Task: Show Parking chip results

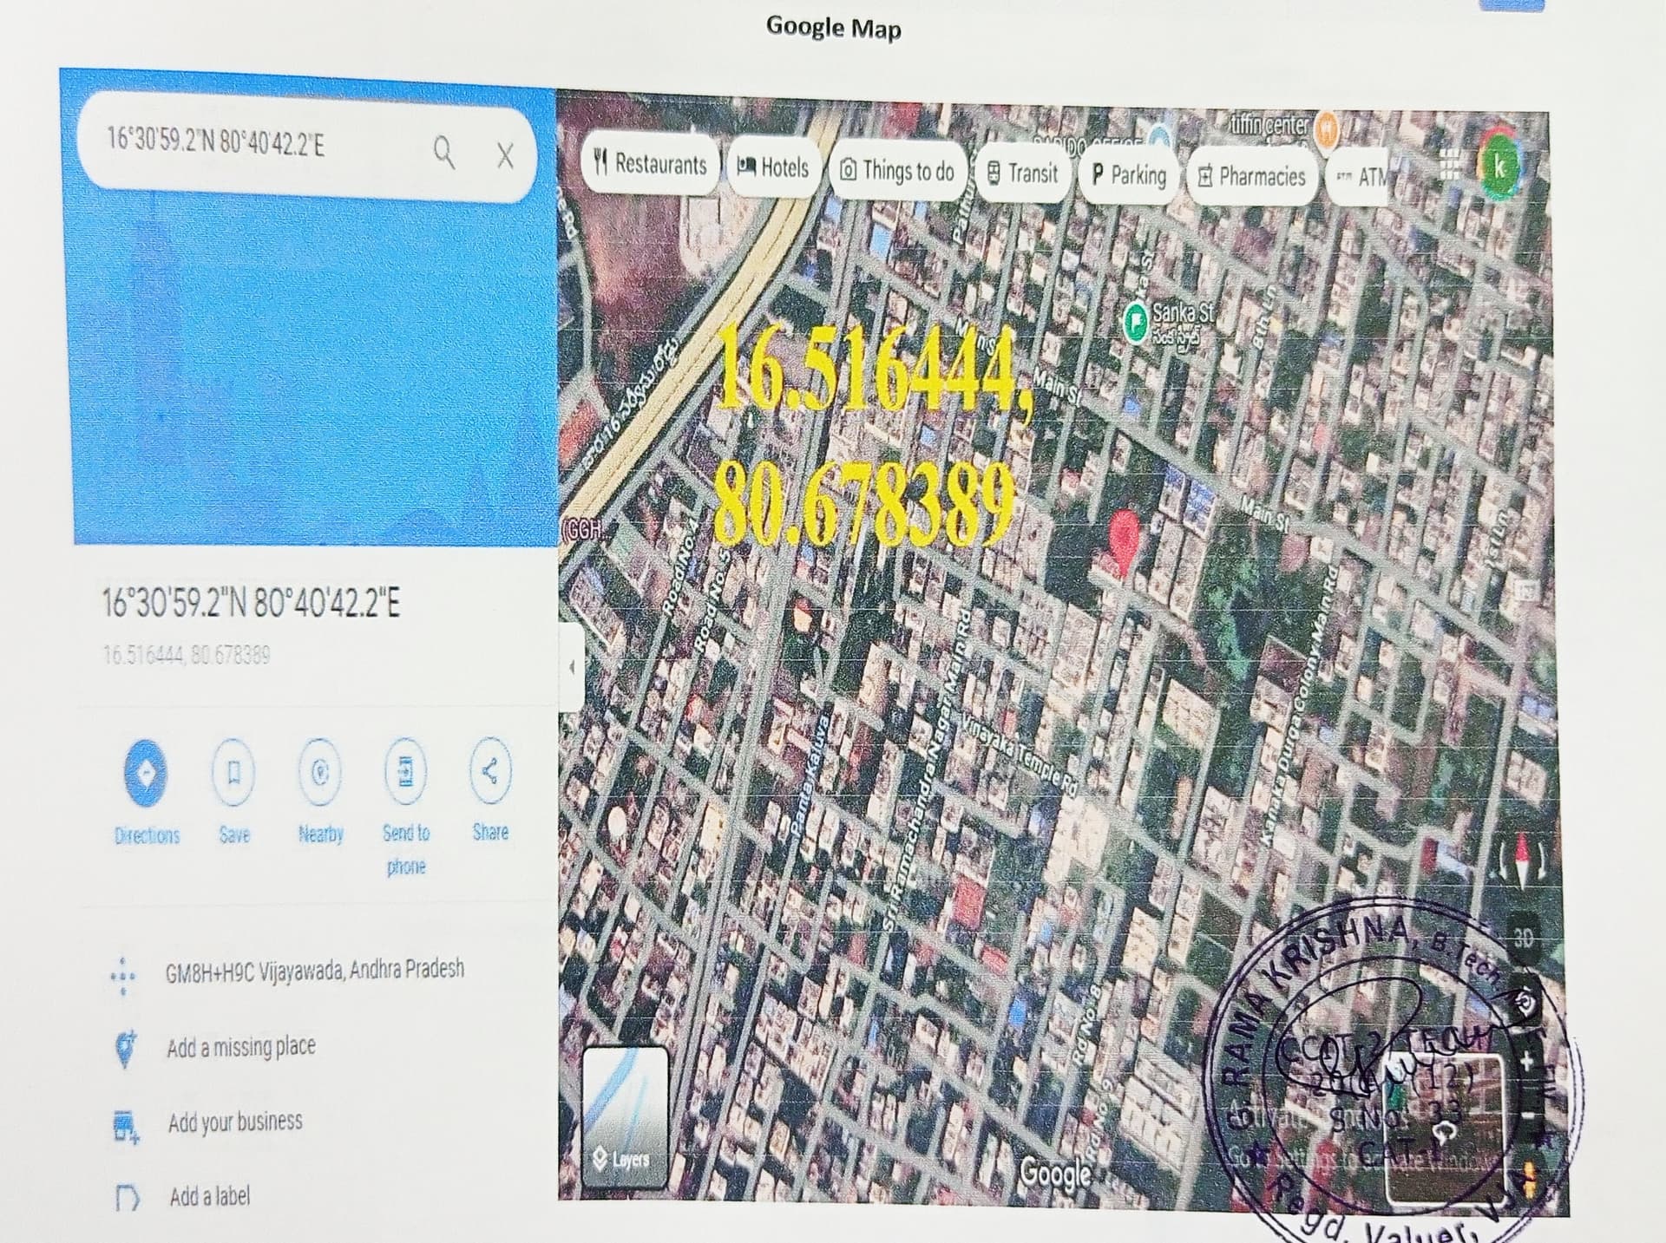Action: point(1128,176)
